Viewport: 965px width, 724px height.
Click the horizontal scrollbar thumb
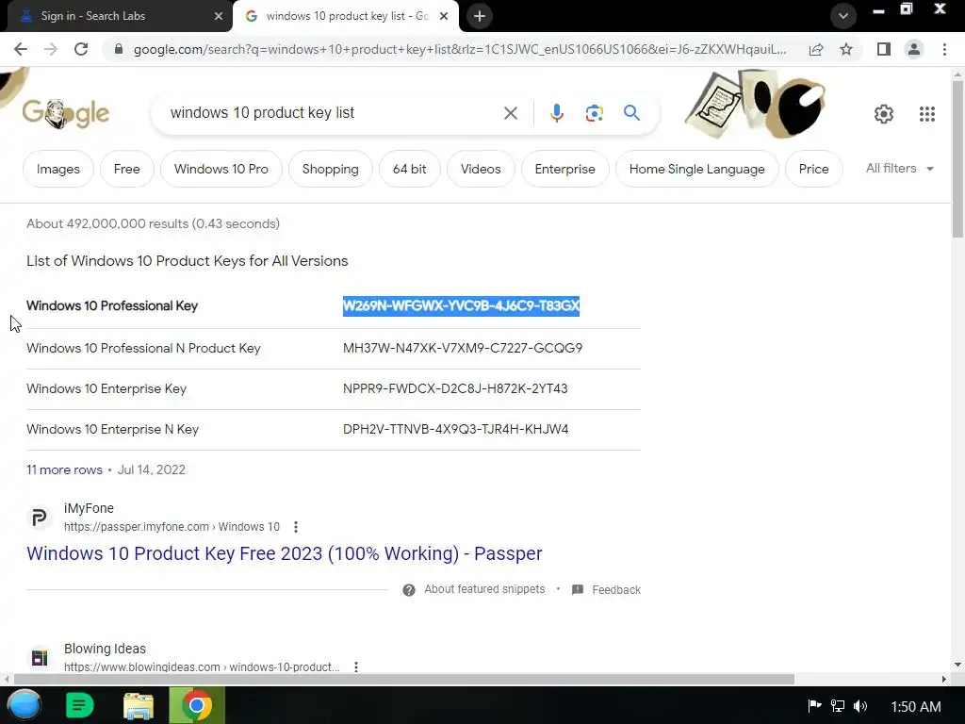tap(403, 679)
